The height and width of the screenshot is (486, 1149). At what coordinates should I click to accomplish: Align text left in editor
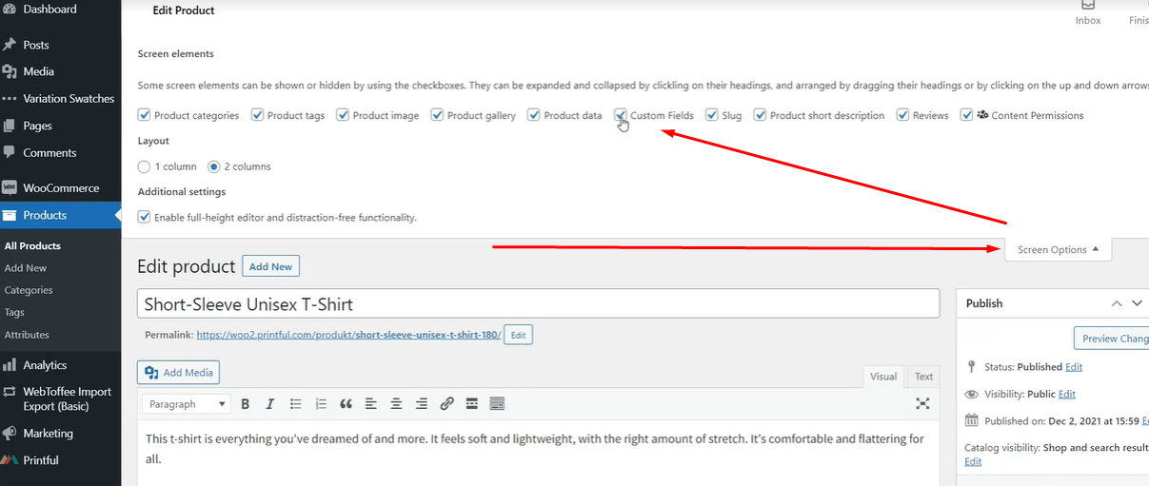point(371,404)
